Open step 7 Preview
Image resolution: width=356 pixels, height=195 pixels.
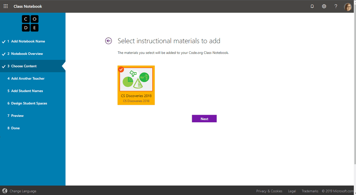[x=17, y=116]
